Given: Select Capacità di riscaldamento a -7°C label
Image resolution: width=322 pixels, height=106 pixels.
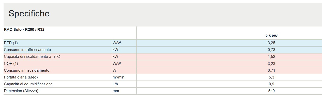Looking at the screenshot, I should (32, 57).
